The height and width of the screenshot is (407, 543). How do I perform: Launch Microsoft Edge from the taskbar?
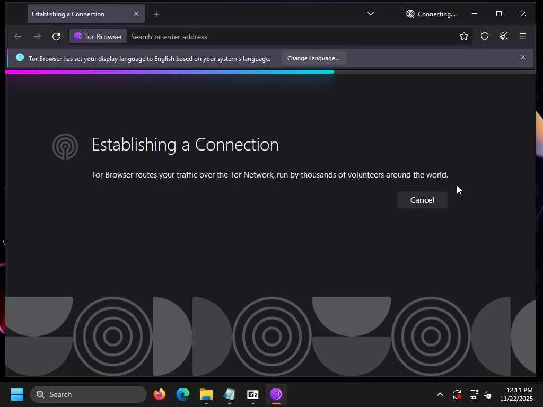coord(183,394)
